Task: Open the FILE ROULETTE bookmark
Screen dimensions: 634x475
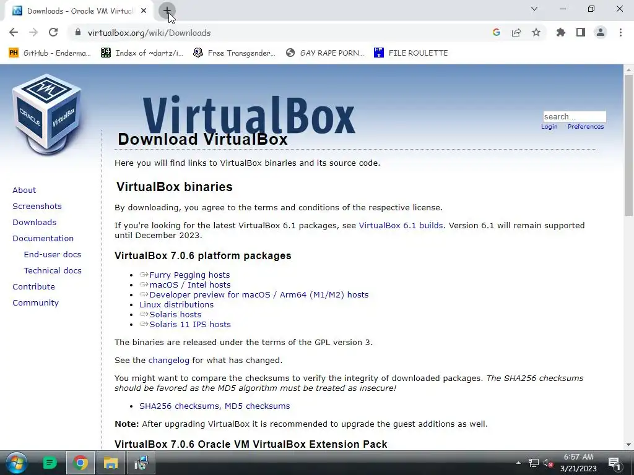Action: pos(410,53)
